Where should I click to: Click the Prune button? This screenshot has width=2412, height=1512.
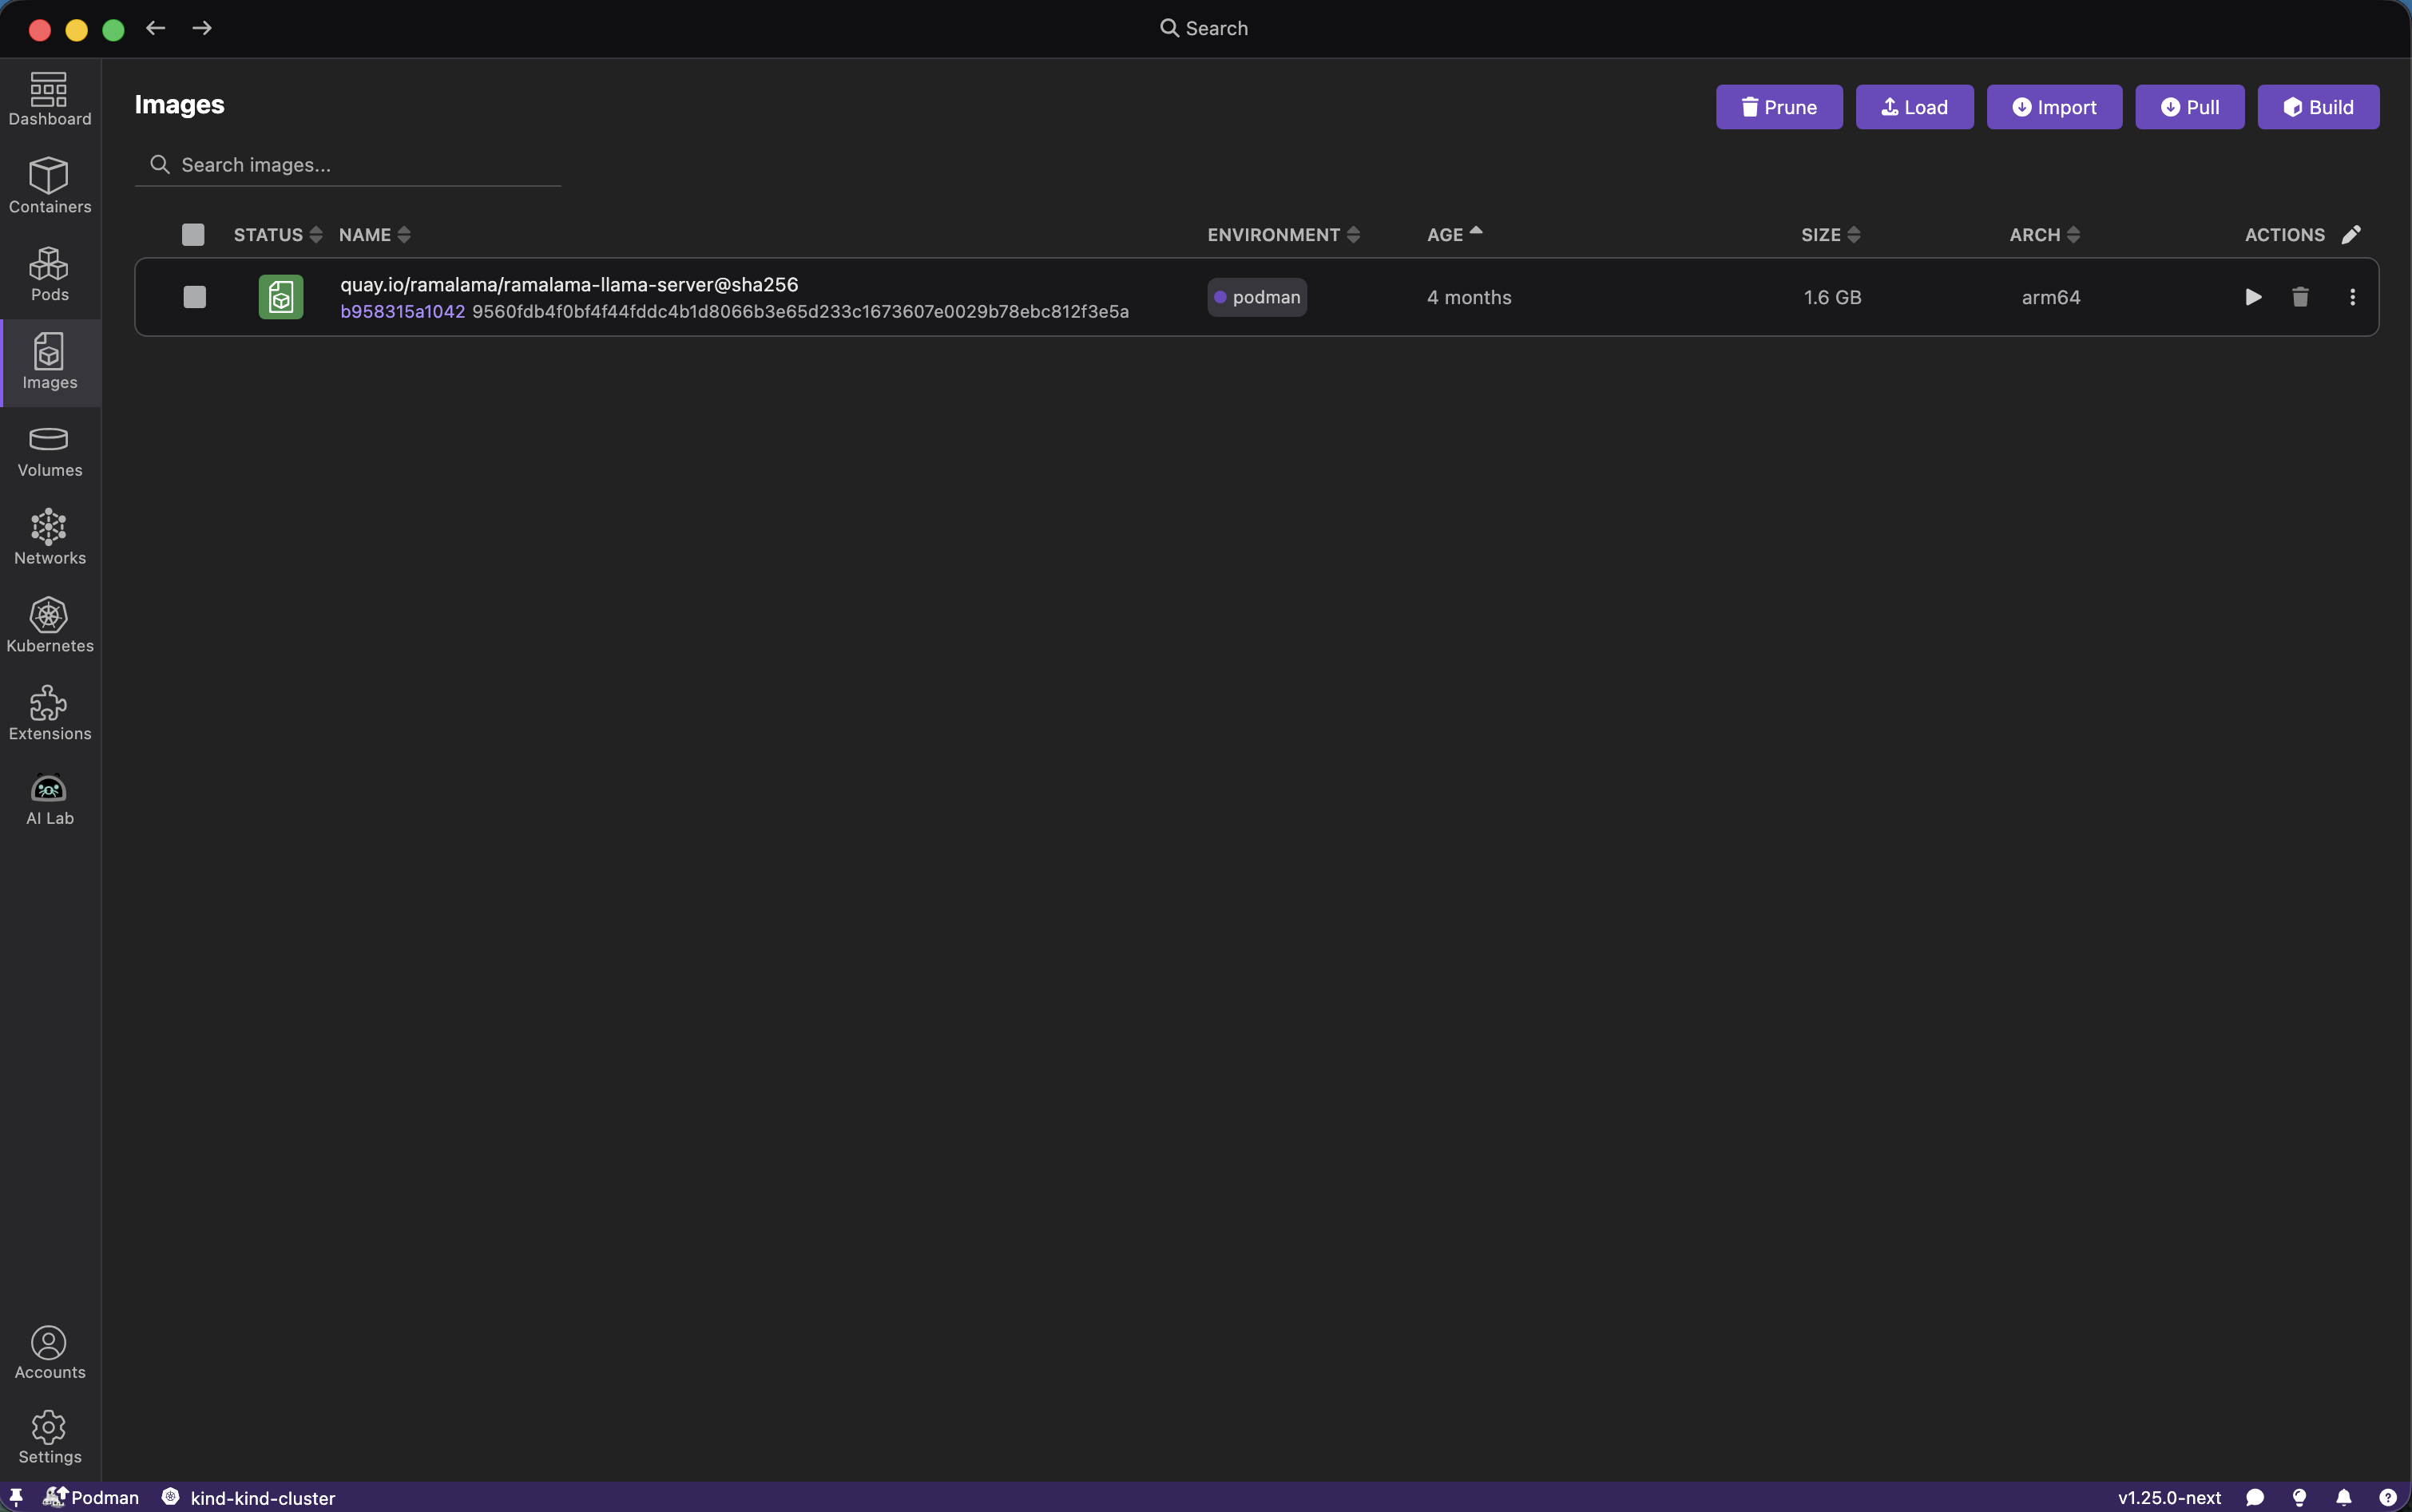(x=1779, y=107)
